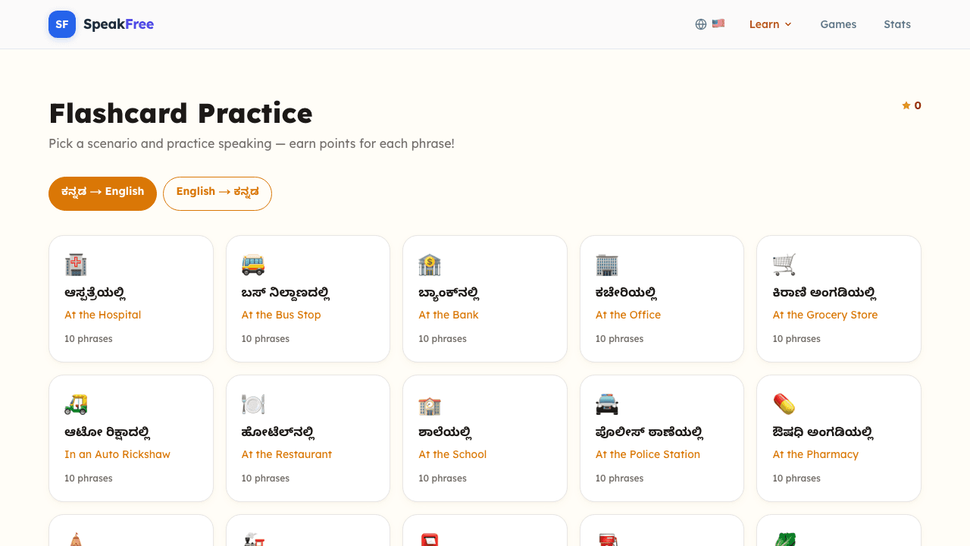
Task: Open the At the Hospital link
Action: 102,314
